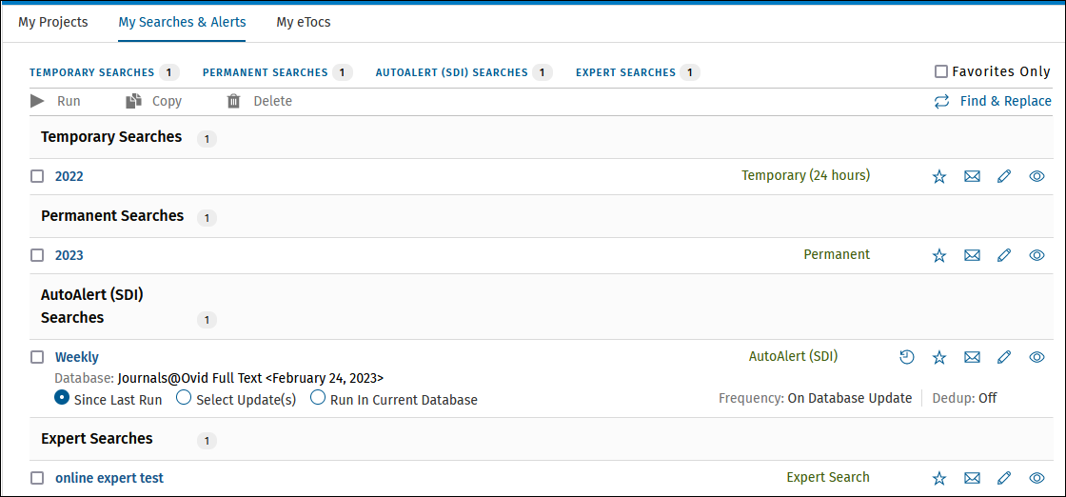This screenshot has width=1066, height=497.
Task: Open the online expert test search link
Action: (109, 478)
